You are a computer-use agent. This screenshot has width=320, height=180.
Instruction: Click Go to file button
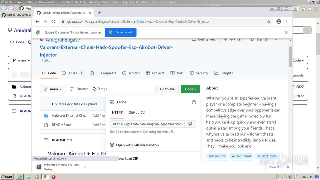pyautogui.click(x=167, y=89)
